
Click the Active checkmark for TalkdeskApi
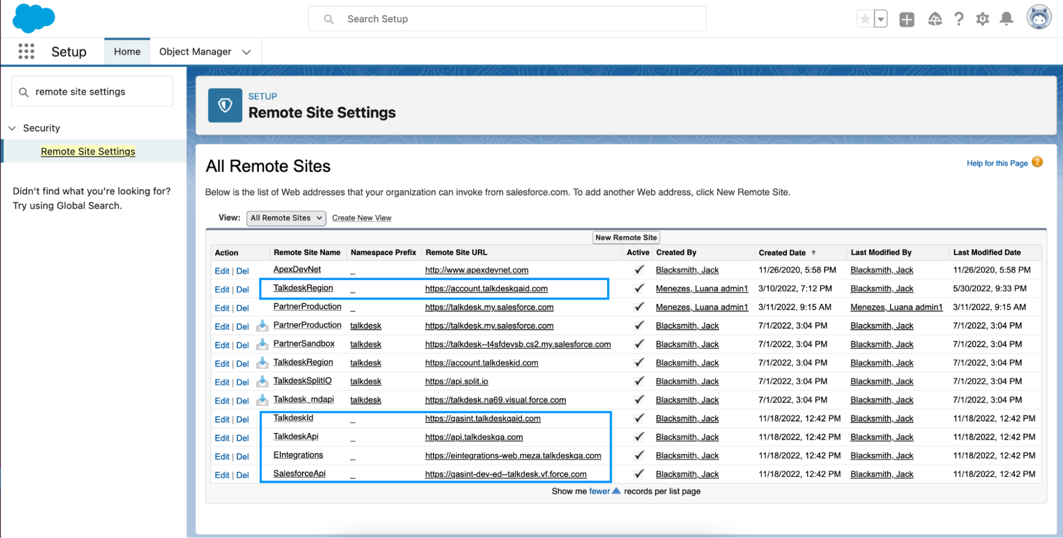tap(639, 437)
